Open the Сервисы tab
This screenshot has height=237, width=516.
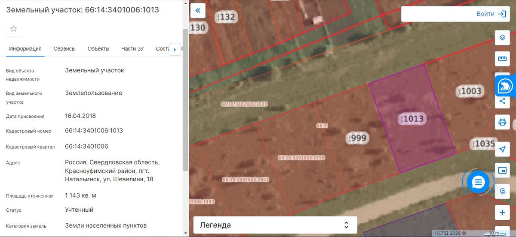point(64,49)
